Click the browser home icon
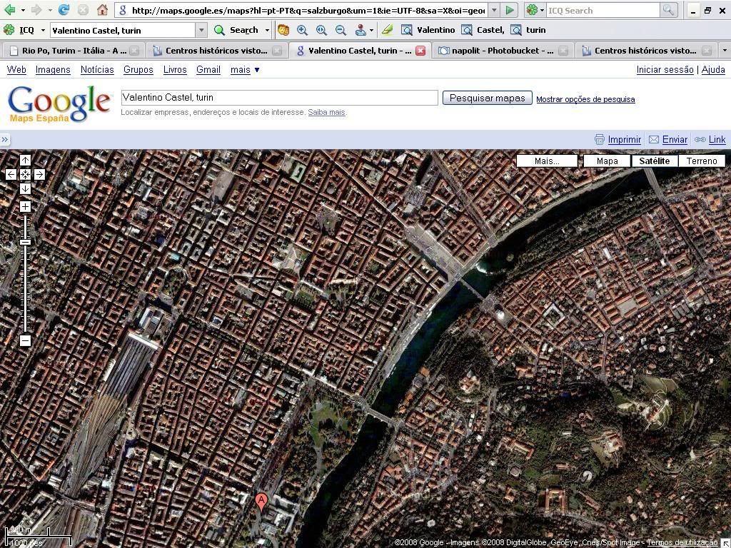The image size is (731, 548). pos(103,10)
